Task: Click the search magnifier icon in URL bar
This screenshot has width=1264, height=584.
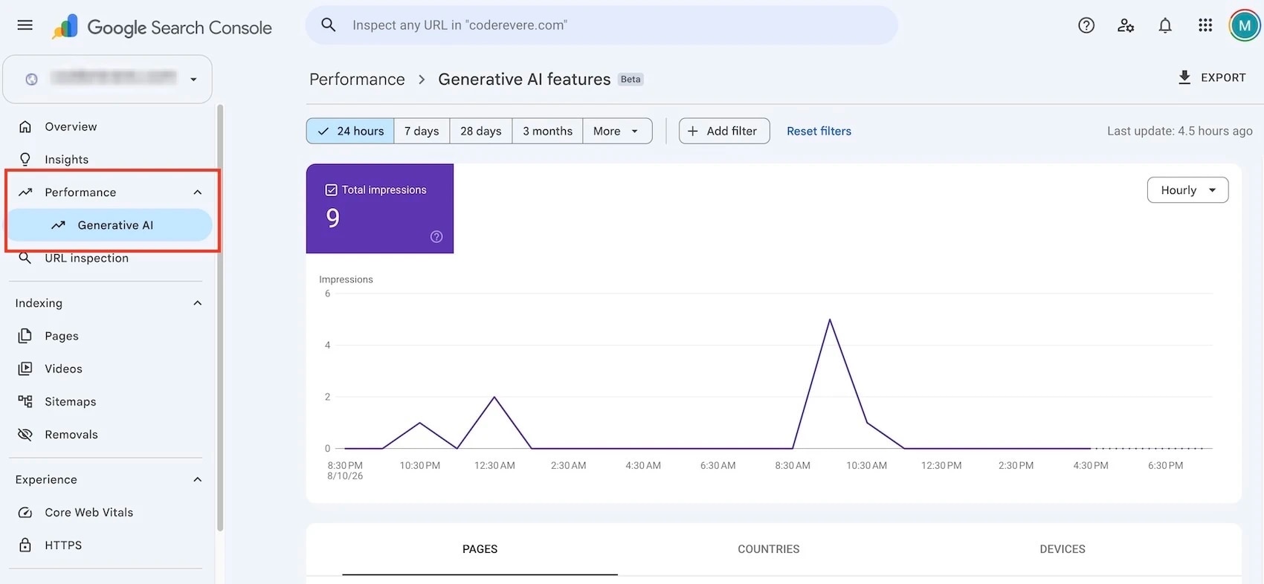Action: pyautogui.click(x=328, y=25)
